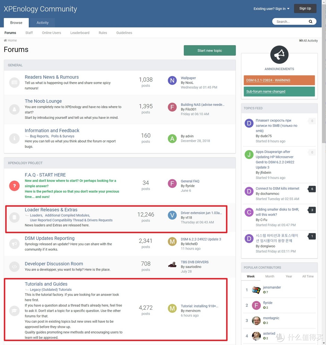Viewport: 326px width, 345px height.
Task: Open montagnic's avatar photo
Action: [256, 321]
